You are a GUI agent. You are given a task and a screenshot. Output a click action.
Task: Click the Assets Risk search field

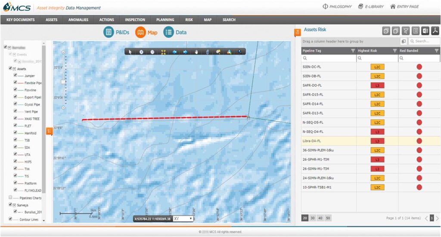[424, 41]
